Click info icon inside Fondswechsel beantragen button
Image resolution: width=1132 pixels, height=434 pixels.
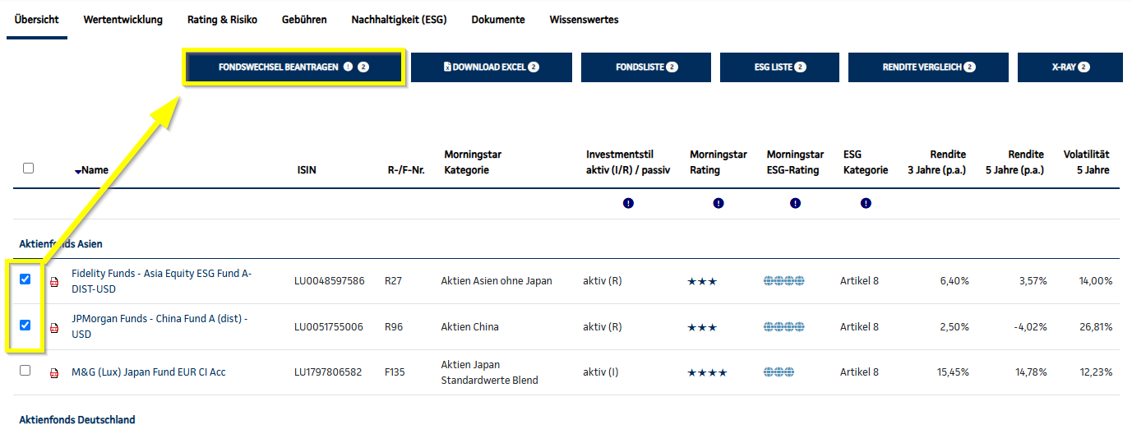tap(348, 67)
